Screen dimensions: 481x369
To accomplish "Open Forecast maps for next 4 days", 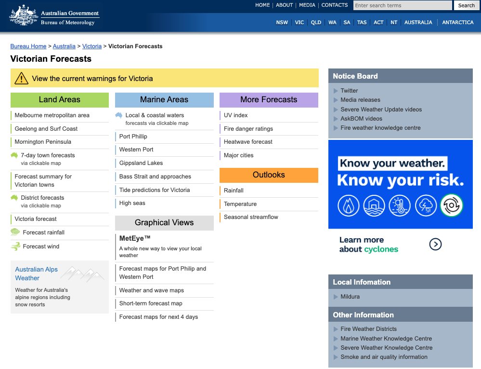I will tap(158, 317).
